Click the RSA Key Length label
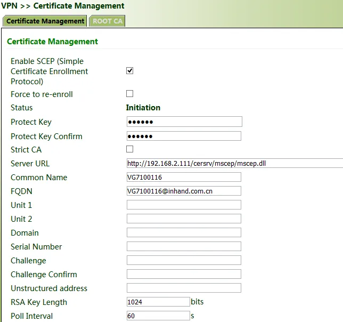 pos(39,302)
